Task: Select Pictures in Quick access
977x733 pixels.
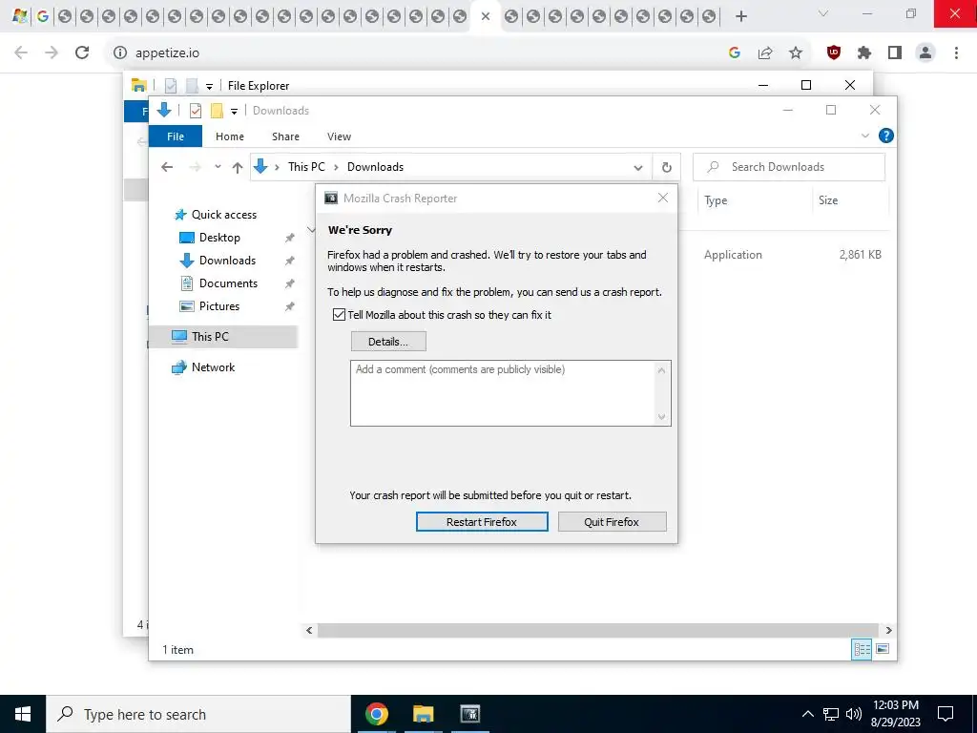Action: point(219,306)
